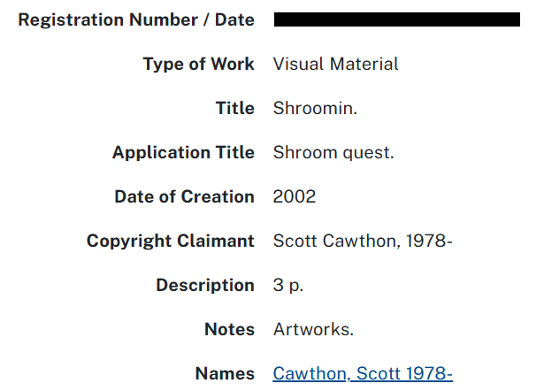The image size is (544, 391).
Task: Click the word Visual in type value
Action: point(298,64)
